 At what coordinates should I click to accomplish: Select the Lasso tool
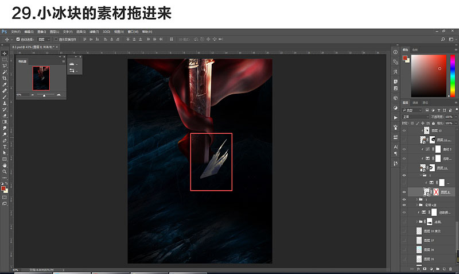5,65
